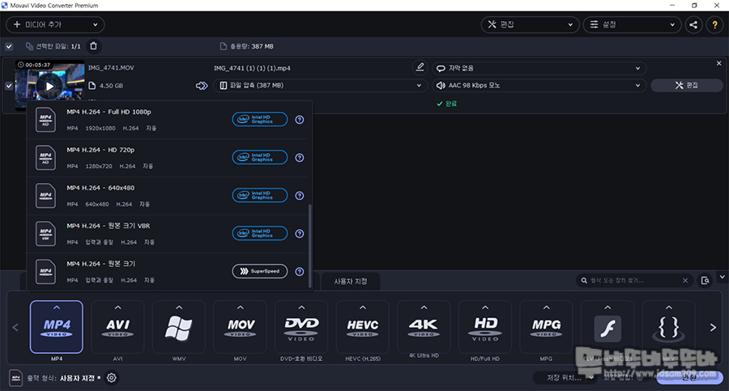Open the 파일 압축 (387 MB) dropdown
The height and width of the screenshot is (391, 729).
coord(320,86)
